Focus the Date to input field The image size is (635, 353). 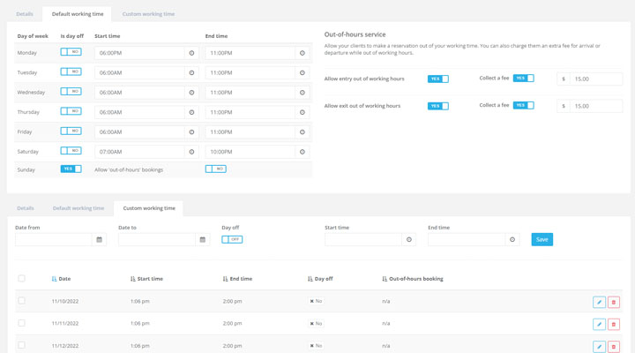(157, 239)
